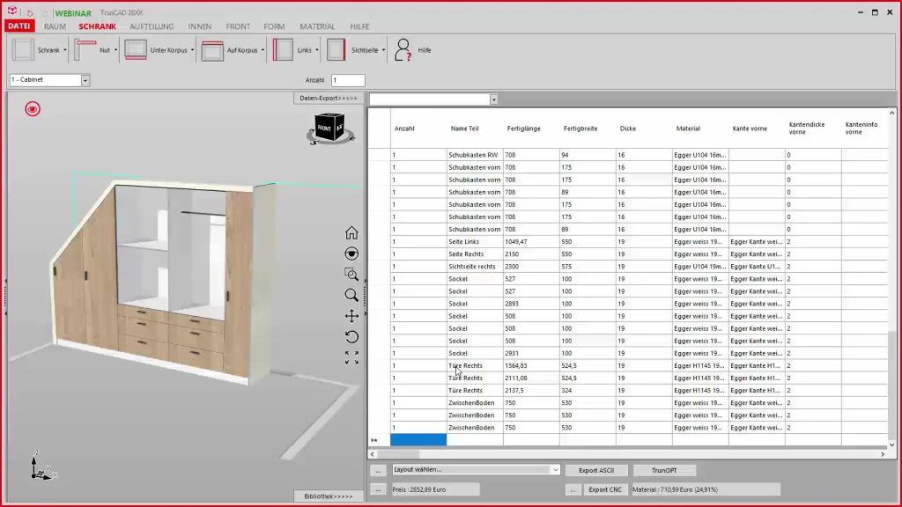The height and width of the screenshot is (507, 902).
Task: Click the Preis 2852,89 Euro field
Action: click(435, 489)
